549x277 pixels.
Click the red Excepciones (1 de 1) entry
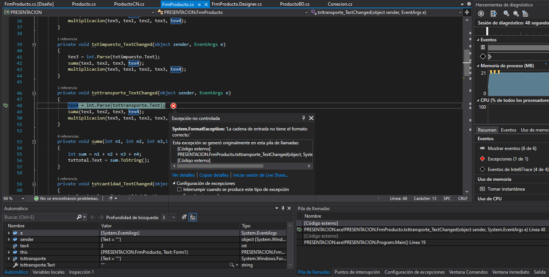pos(504,159)
